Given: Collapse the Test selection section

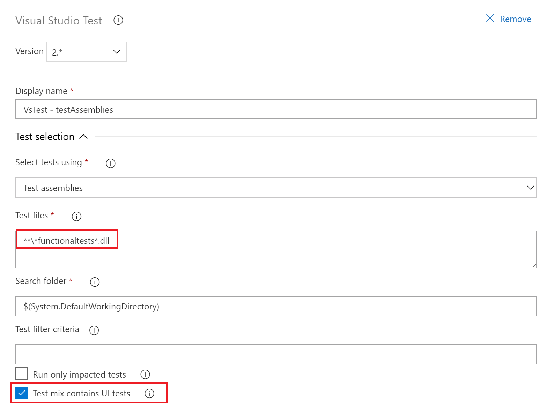Looking at the screenshot, I should [83, 137].
